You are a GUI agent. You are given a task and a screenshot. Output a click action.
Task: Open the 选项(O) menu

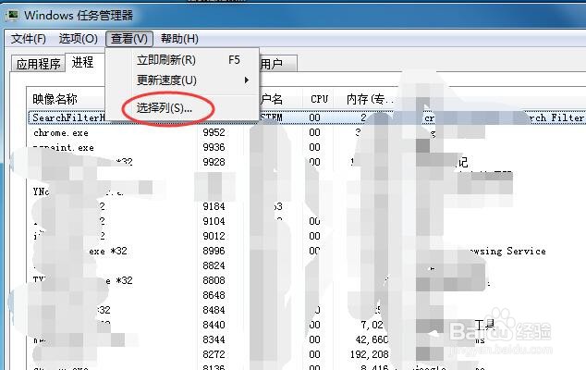pos(79,39)
